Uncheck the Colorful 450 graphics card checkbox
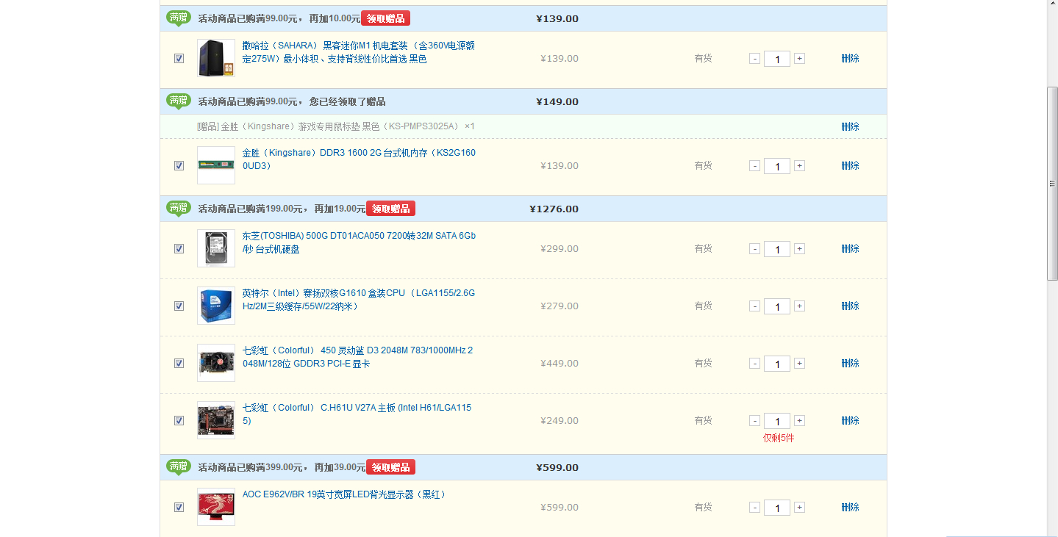Screen dimensions: 1058x537 pos(179,364)
